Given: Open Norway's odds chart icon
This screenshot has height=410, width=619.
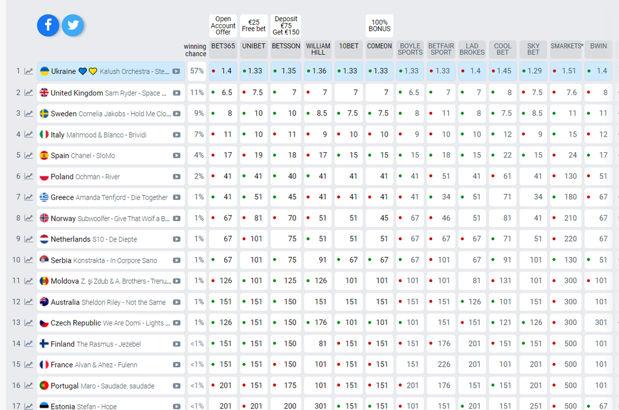Looking at the screenshot, I should point(28,218).
